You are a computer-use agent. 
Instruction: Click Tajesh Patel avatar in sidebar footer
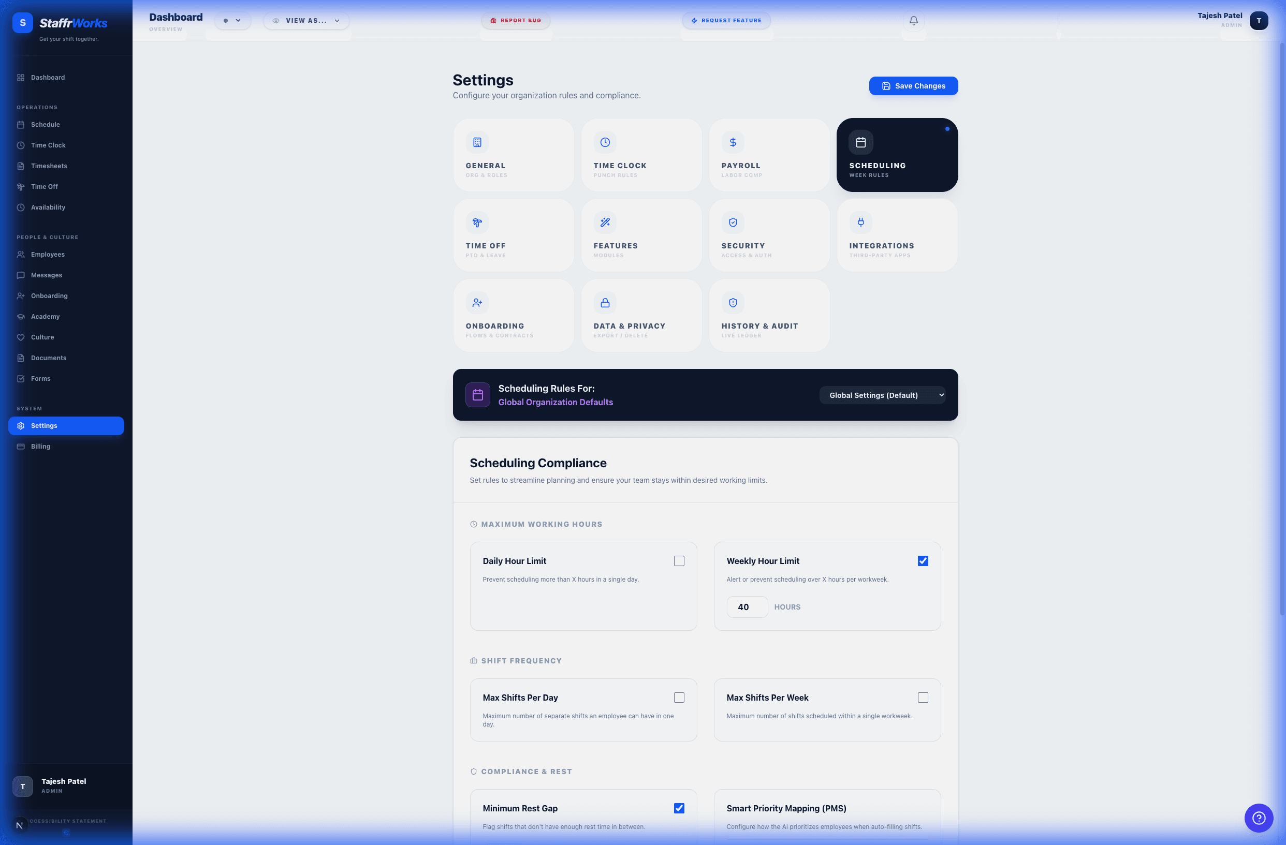(23, 787)
